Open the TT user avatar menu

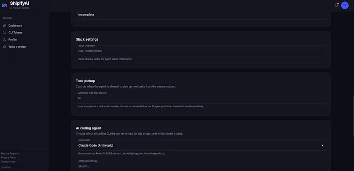pos(345,5)
